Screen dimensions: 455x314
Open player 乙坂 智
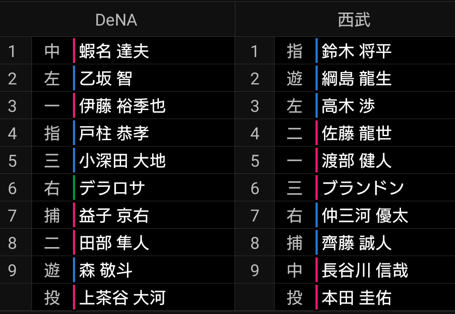106,79
